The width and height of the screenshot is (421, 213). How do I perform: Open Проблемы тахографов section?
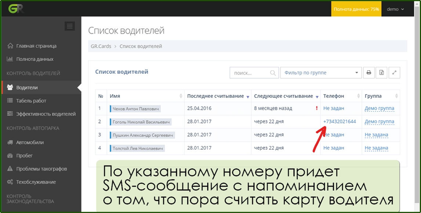click(41, 169)
